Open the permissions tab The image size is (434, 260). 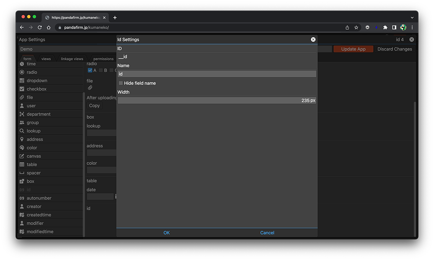point(103,59)
